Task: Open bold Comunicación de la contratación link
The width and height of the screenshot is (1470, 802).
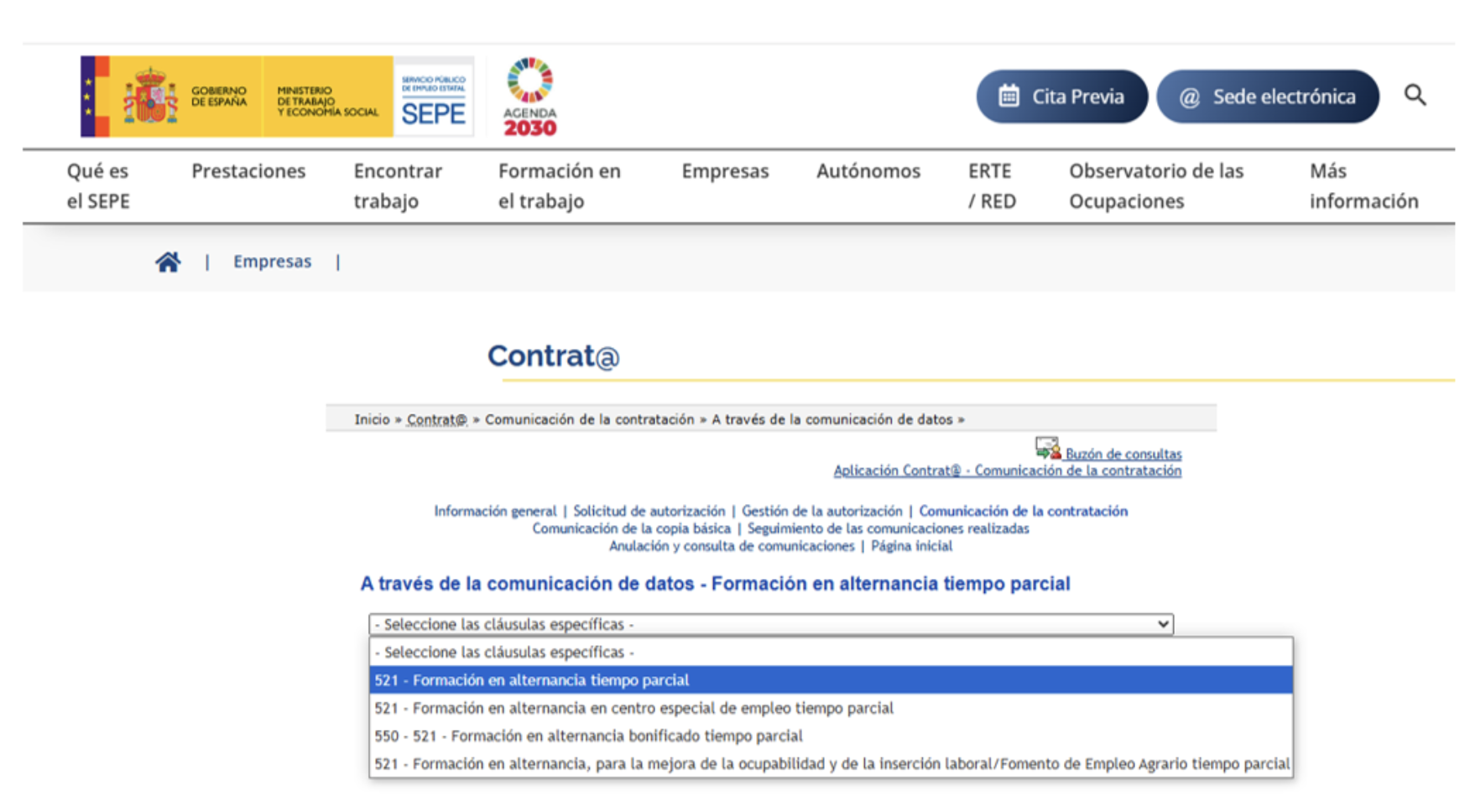Action: pyautogui.click(x=1023, y=511)
